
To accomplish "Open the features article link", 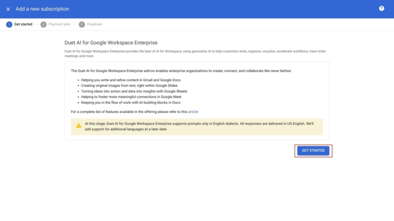I will point(193,111).
